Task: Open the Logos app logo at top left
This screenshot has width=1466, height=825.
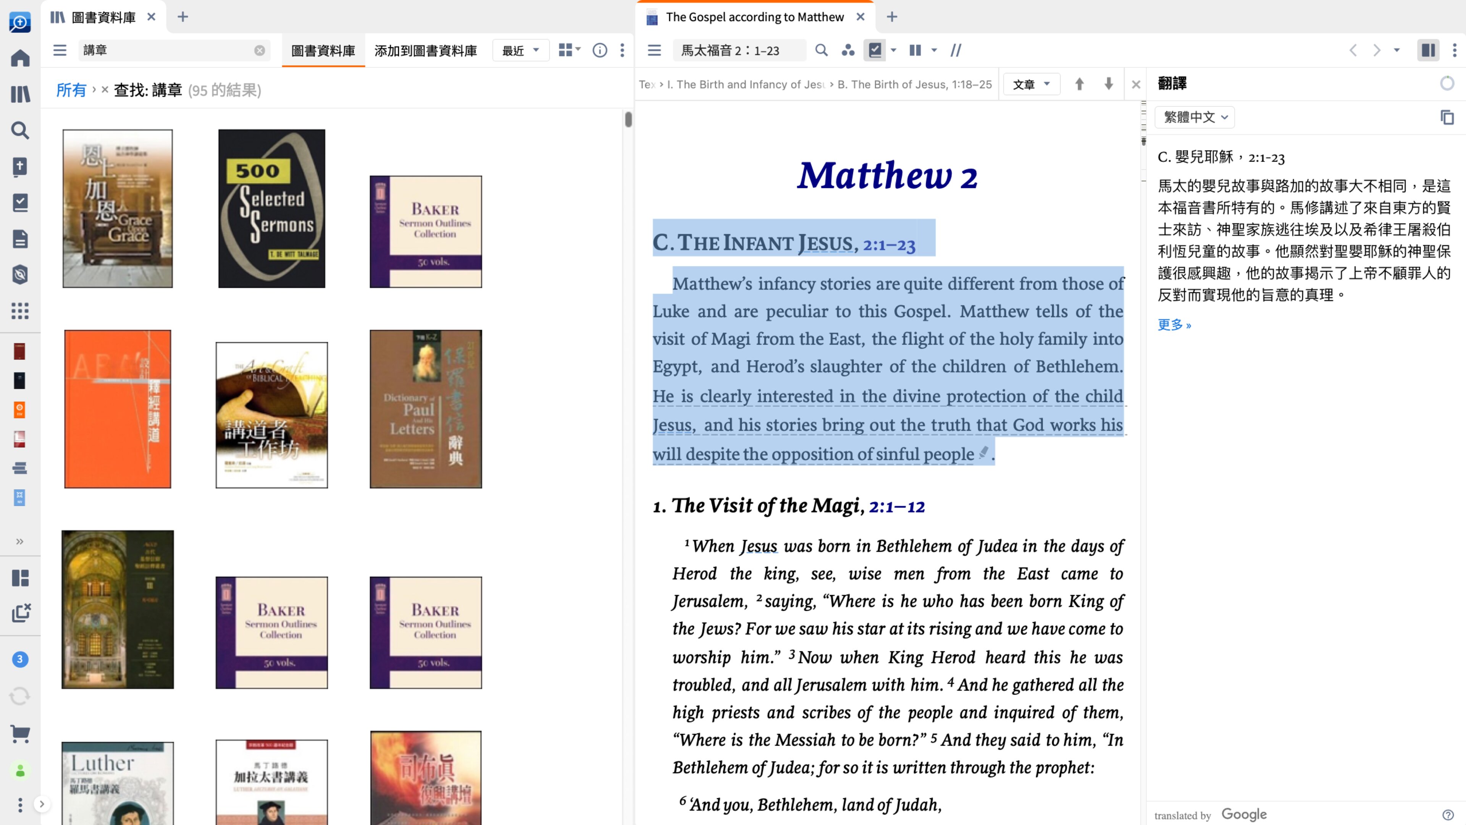Action: click(20, 22)
